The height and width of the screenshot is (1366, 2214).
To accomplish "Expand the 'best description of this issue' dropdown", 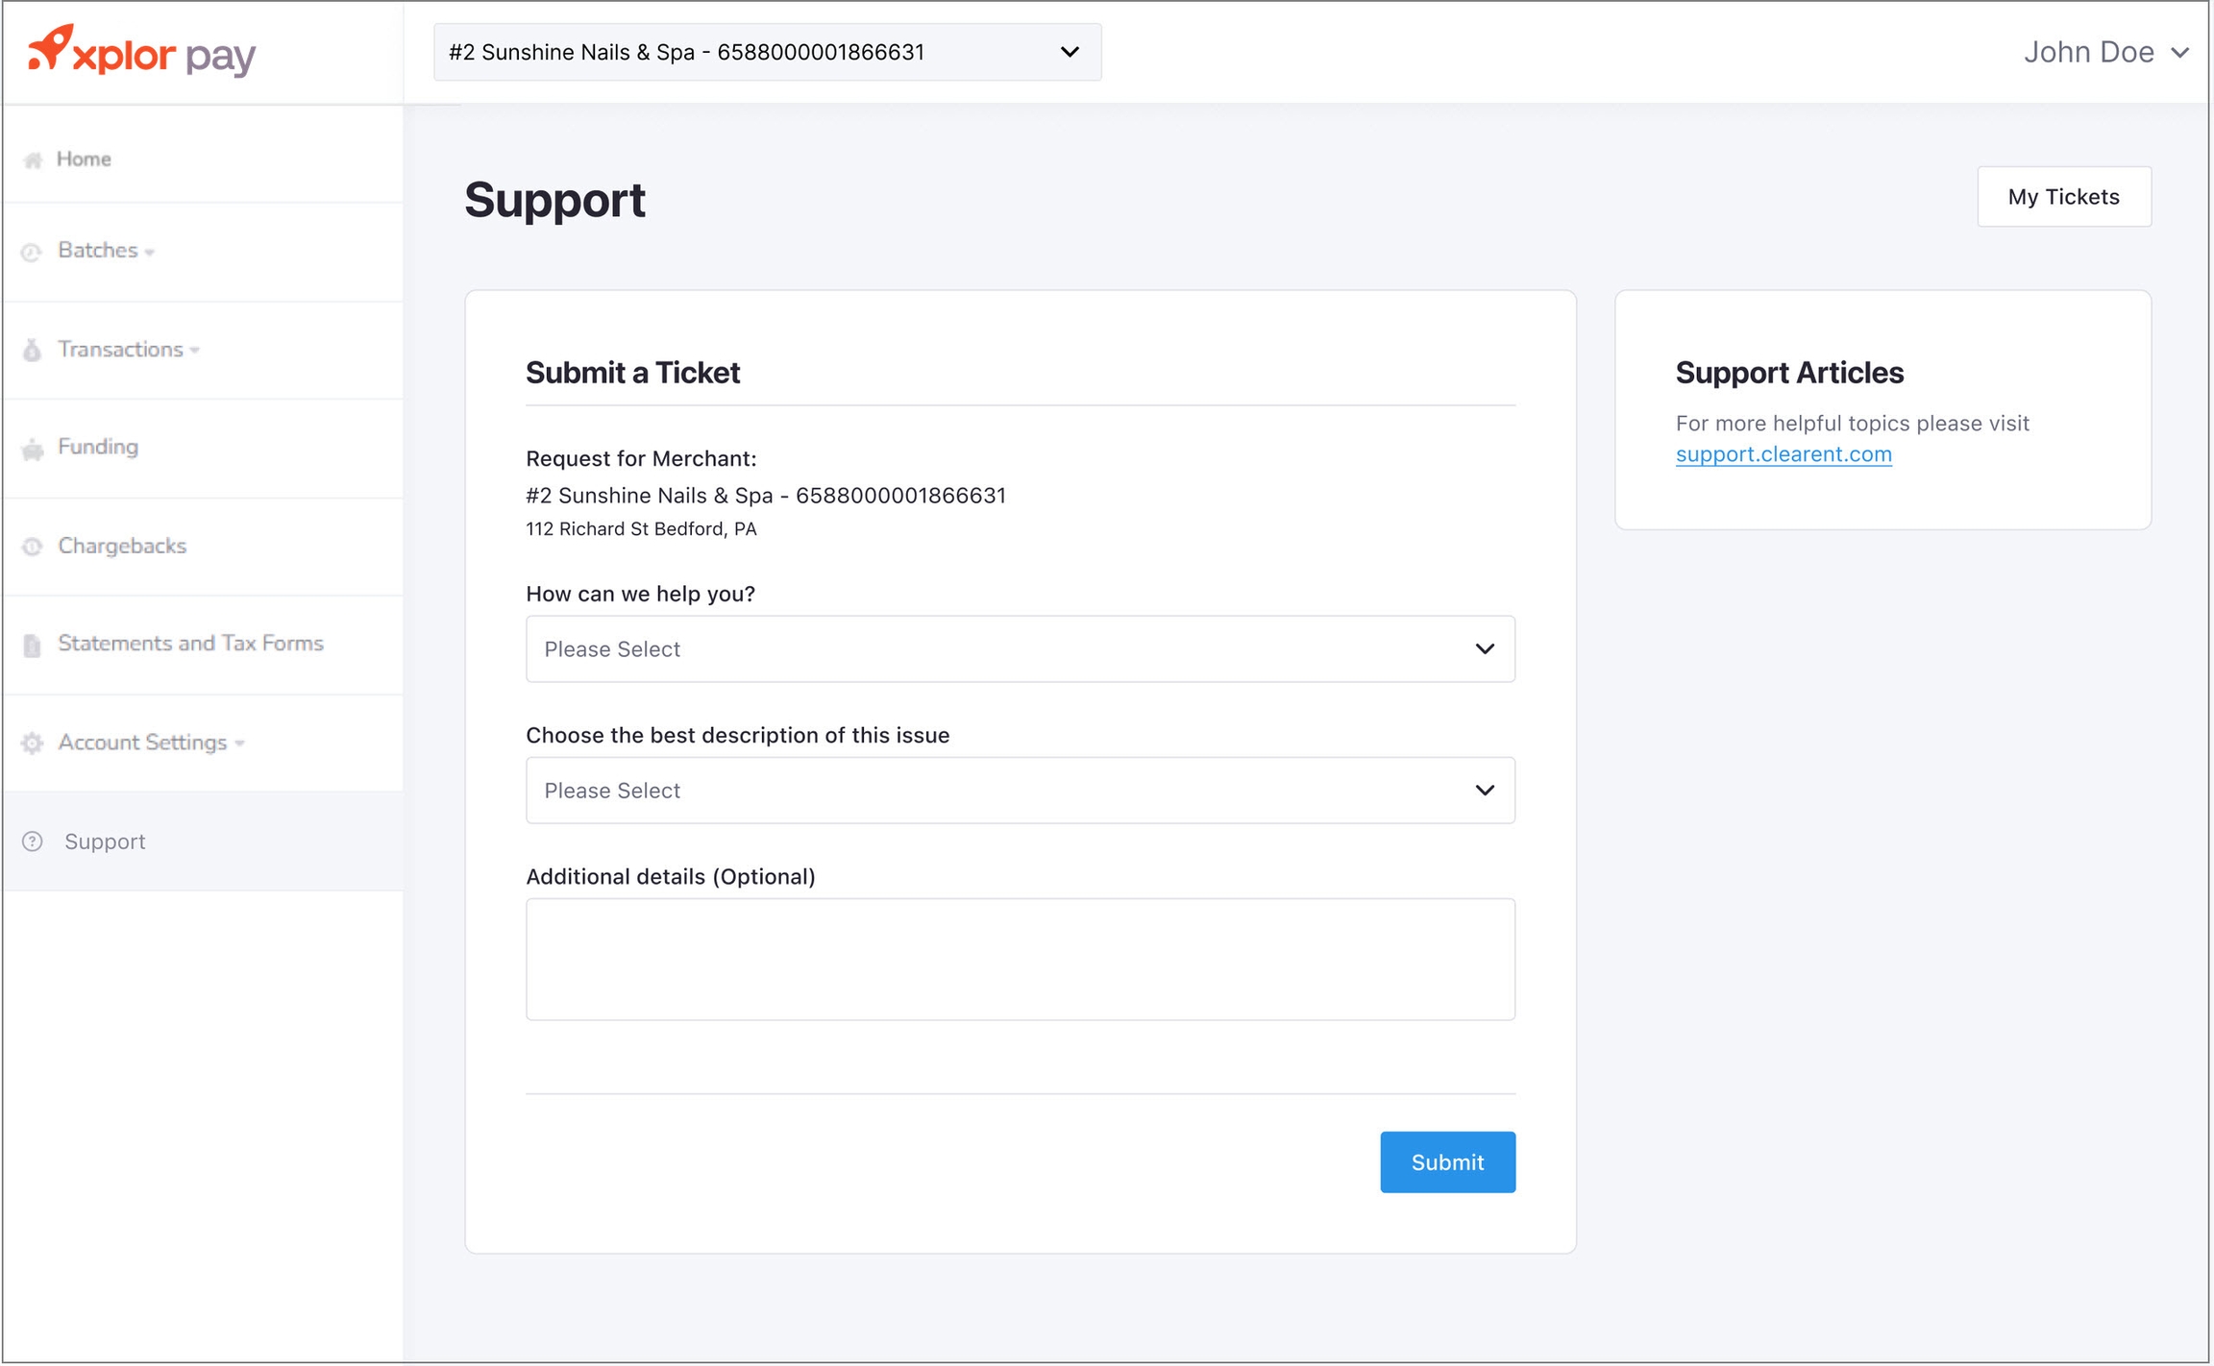I will pos(1020,791).
